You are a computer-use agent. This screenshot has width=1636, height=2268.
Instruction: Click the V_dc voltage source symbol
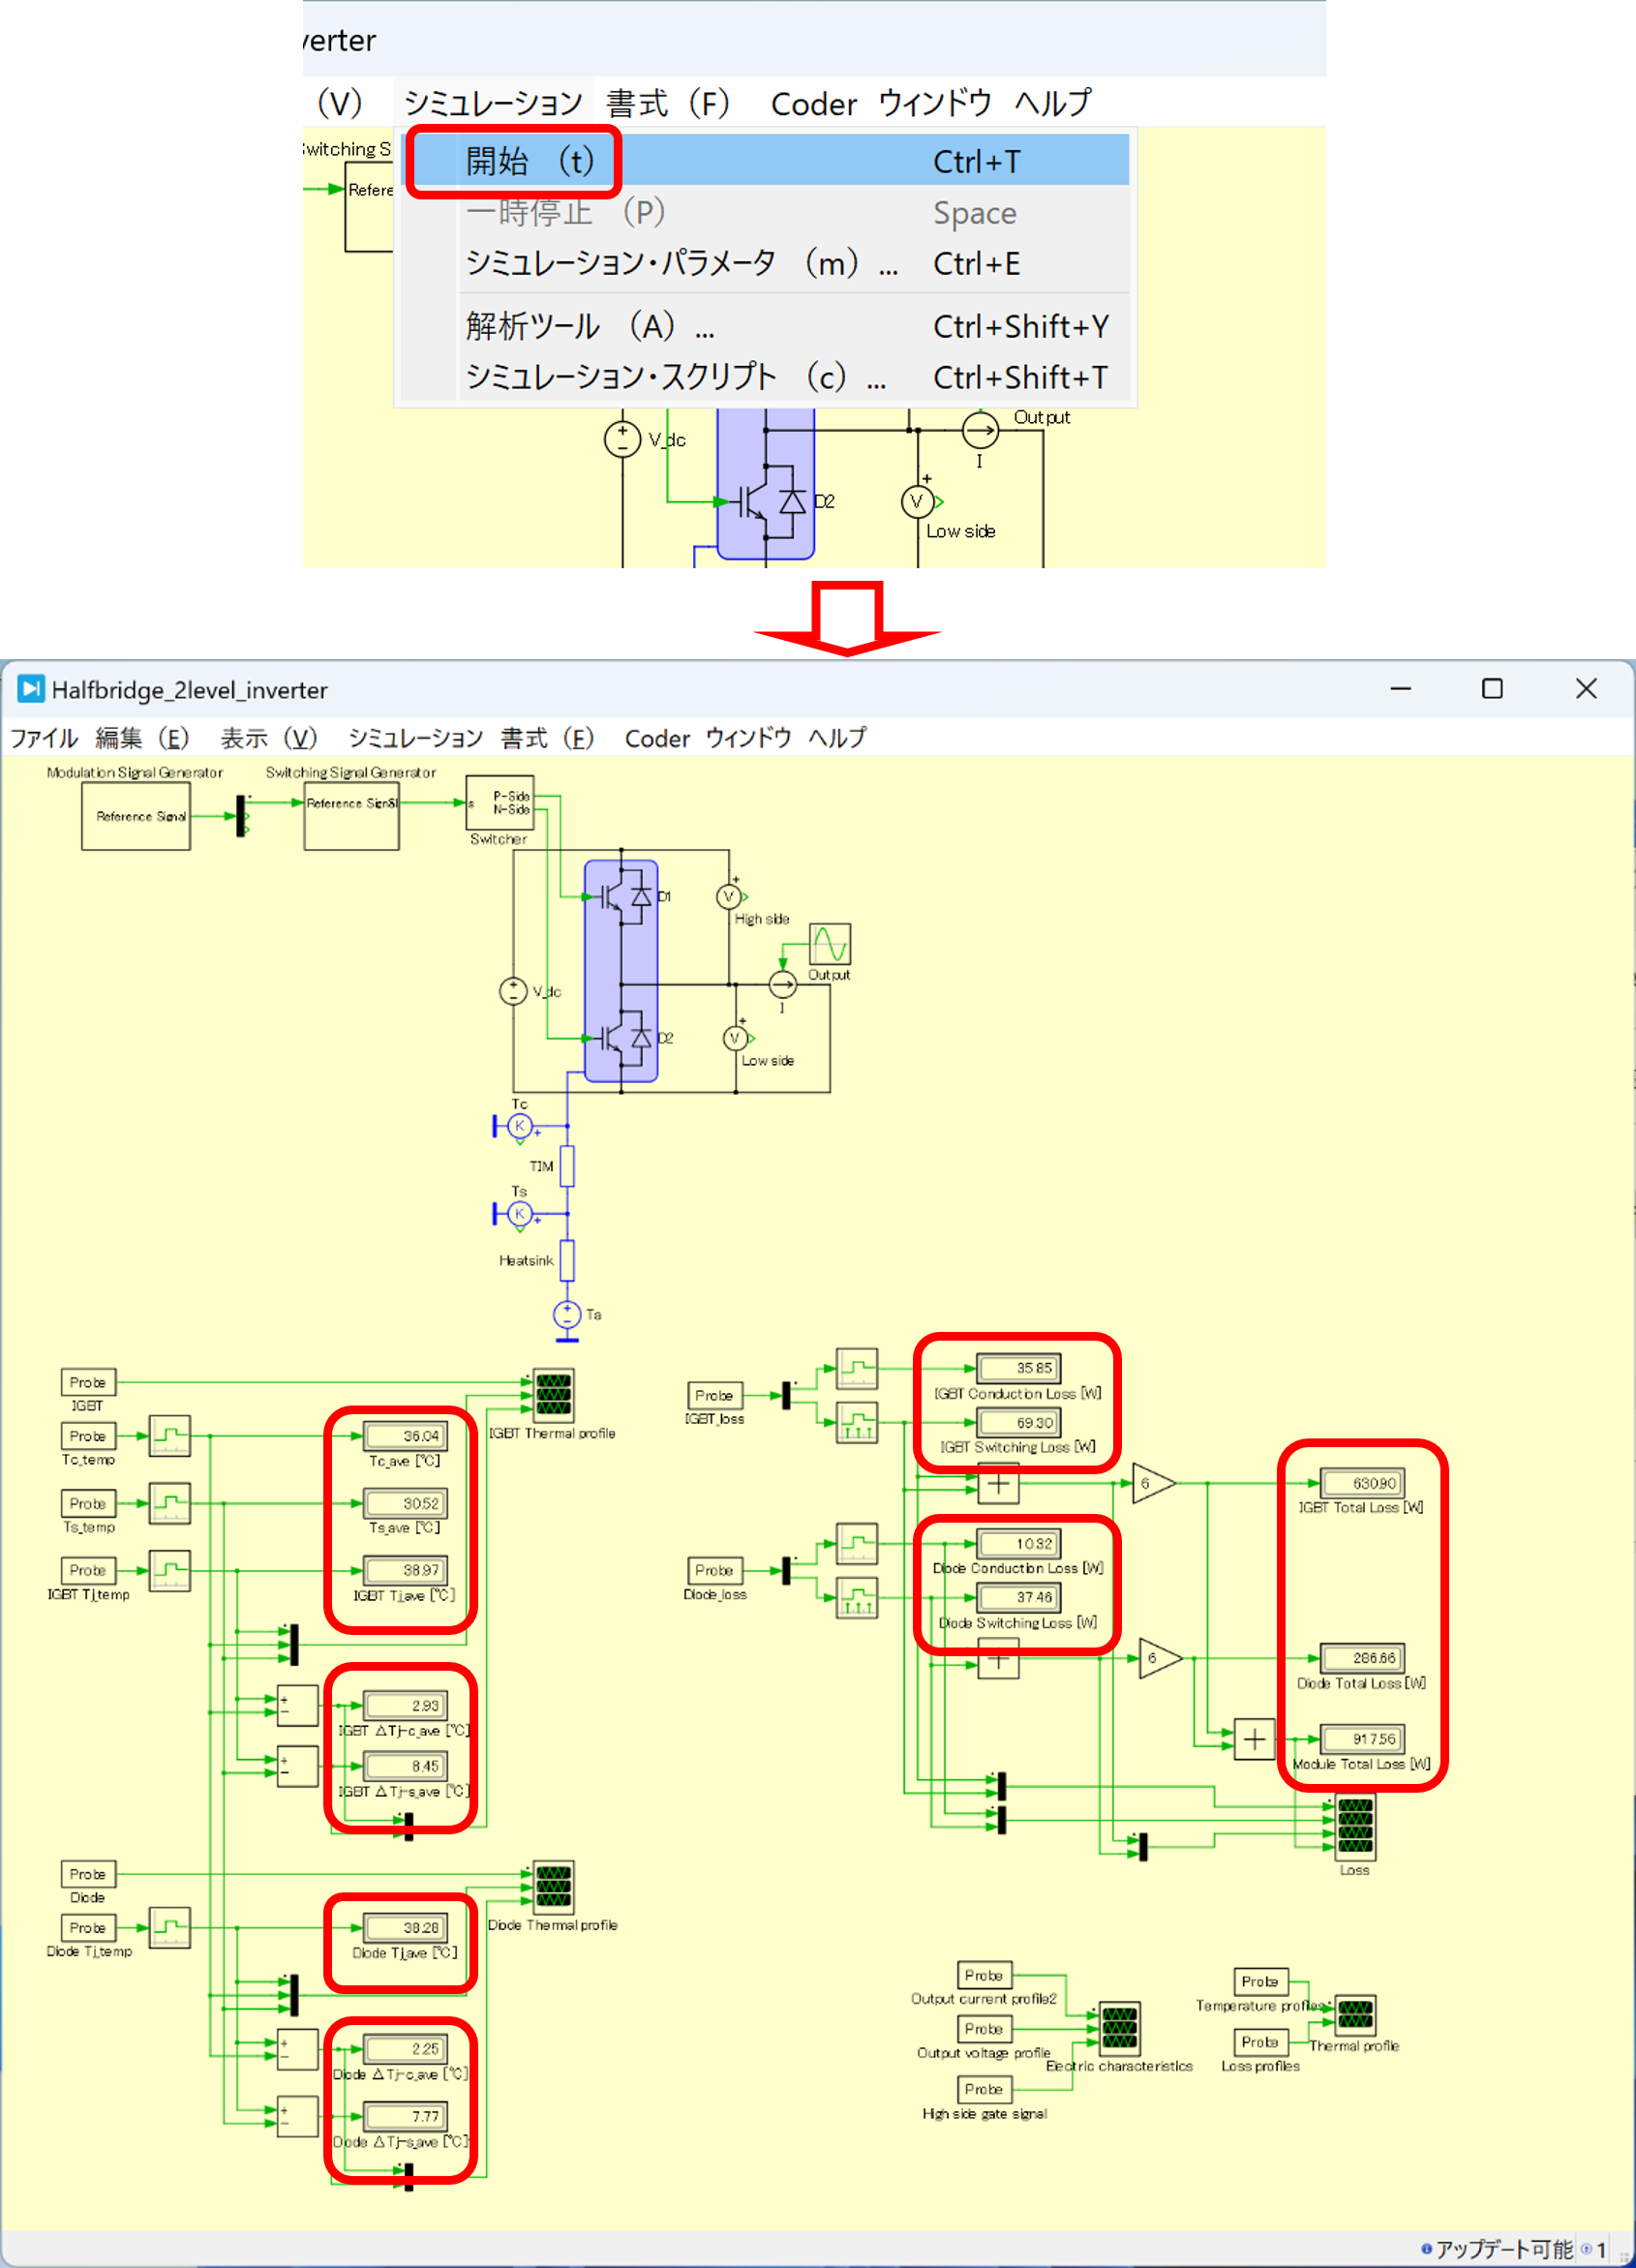[x=513, y=991]
